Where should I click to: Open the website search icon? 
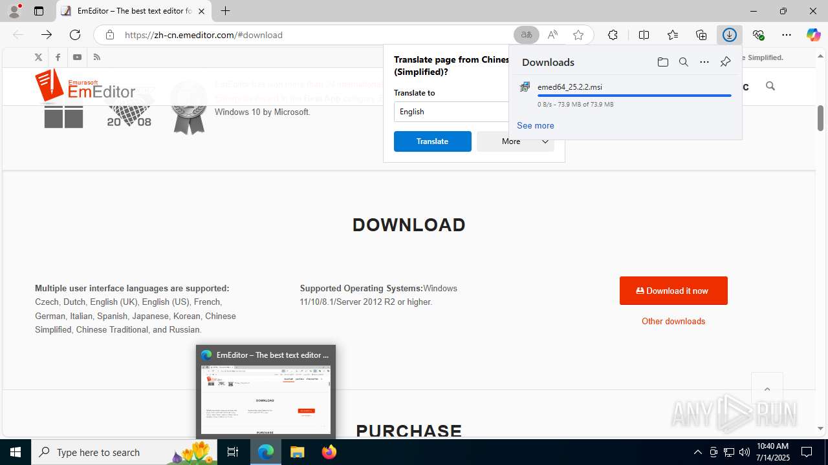770,86
